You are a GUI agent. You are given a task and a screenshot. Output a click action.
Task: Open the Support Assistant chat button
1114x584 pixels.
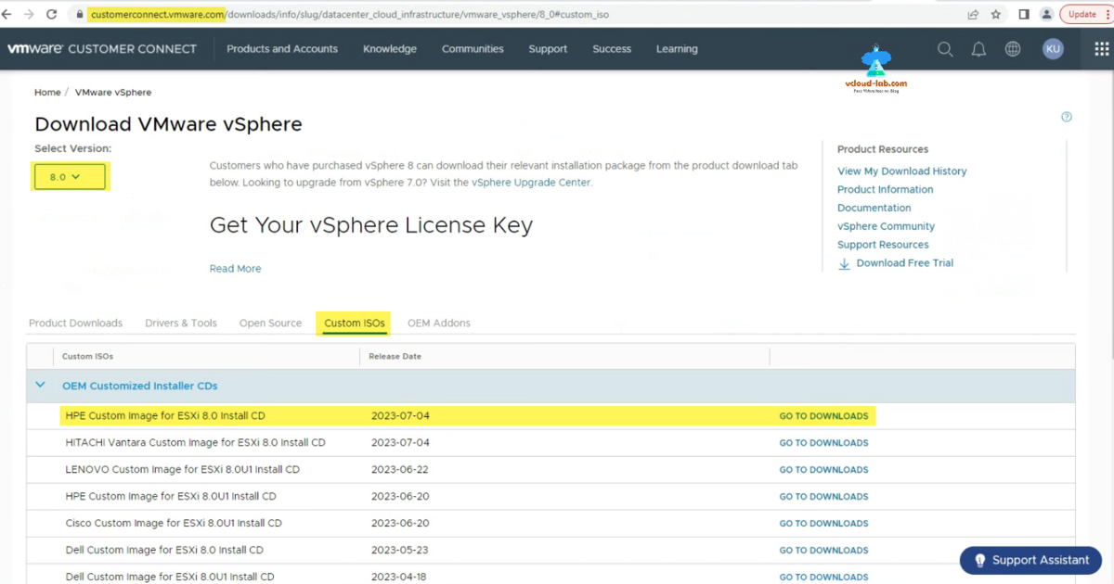1030,560
